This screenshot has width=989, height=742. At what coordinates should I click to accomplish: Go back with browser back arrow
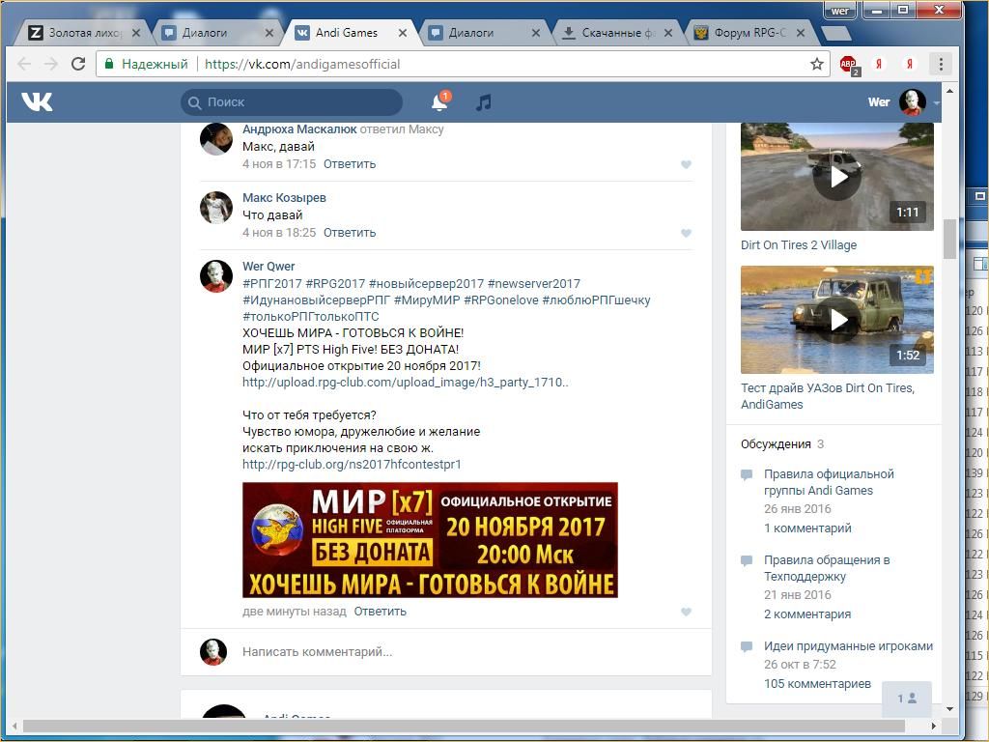[x=24, y=64]
